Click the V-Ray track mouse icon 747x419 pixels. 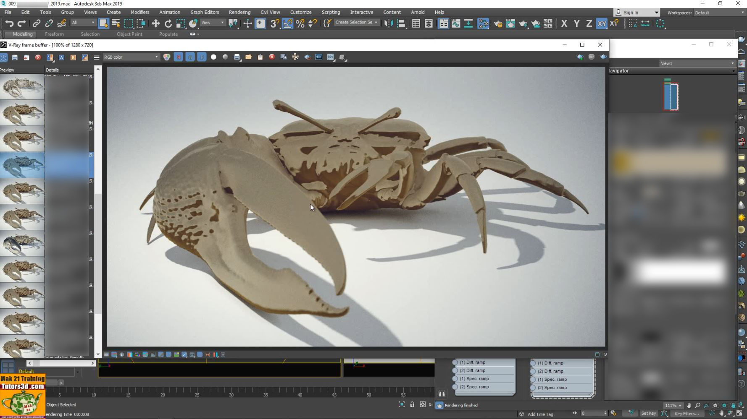coord(295,57)
